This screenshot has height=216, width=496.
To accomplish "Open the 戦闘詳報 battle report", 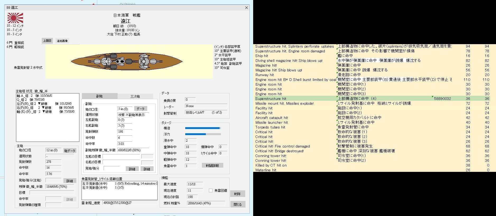I will (212, 166).
